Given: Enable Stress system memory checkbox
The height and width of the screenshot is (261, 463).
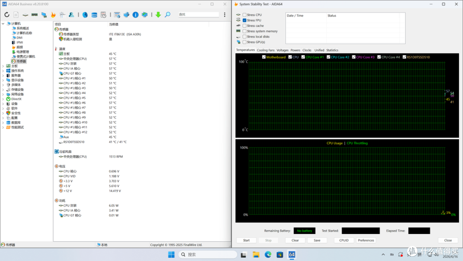Looking at the screenshot, I should coord(244,31).
